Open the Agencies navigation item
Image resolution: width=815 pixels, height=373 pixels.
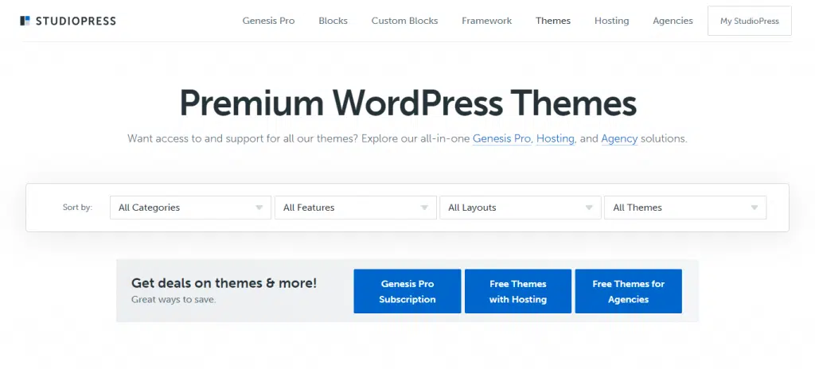click(673, 21)
